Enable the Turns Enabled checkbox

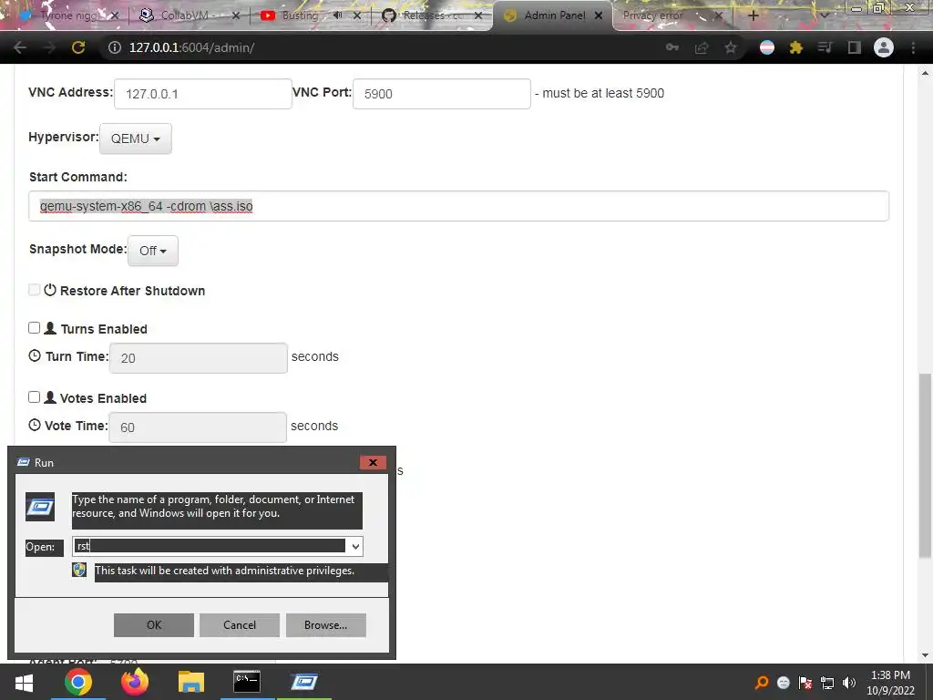coord(34,328)
